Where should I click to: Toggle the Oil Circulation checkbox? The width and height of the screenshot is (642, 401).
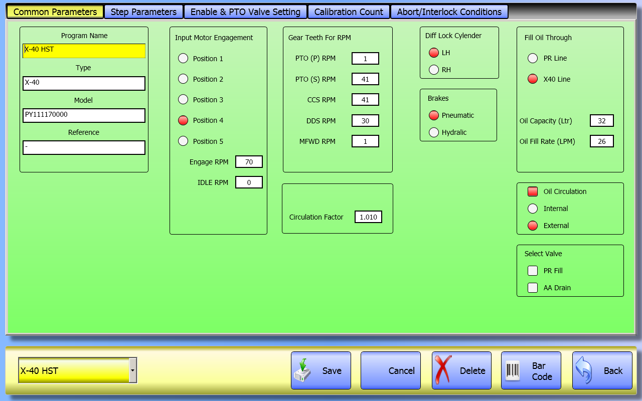533,191
